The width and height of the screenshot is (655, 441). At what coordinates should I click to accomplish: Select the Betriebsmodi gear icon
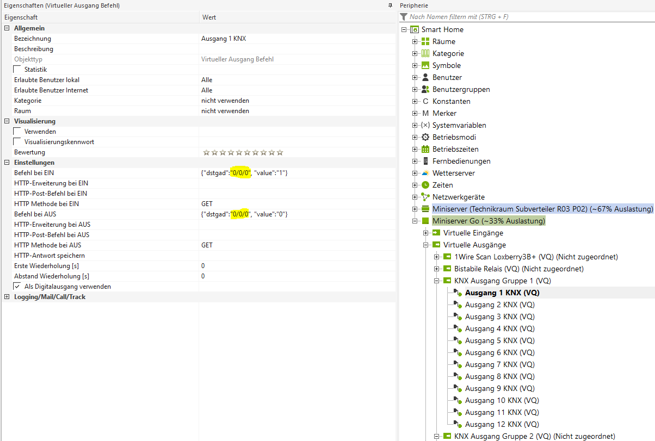point(425,137)
